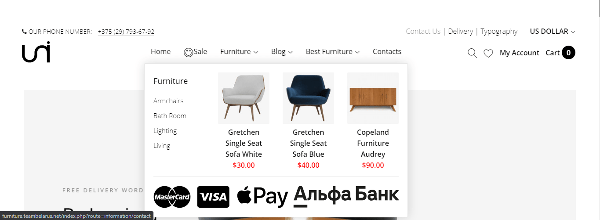Open Copeland Furniture Audrey product image
The width and height of the screenshot is (600, 220).
coord(373,98)
